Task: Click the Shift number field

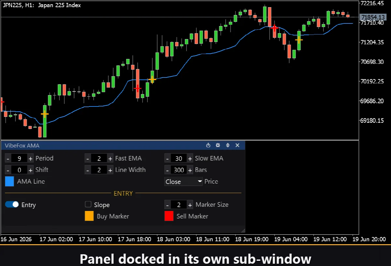Action: [x=19, y=170]
